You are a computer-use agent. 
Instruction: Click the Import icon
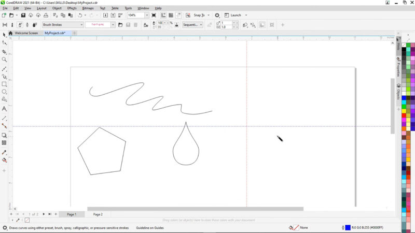pyautogui.click(x=105, y=16)
